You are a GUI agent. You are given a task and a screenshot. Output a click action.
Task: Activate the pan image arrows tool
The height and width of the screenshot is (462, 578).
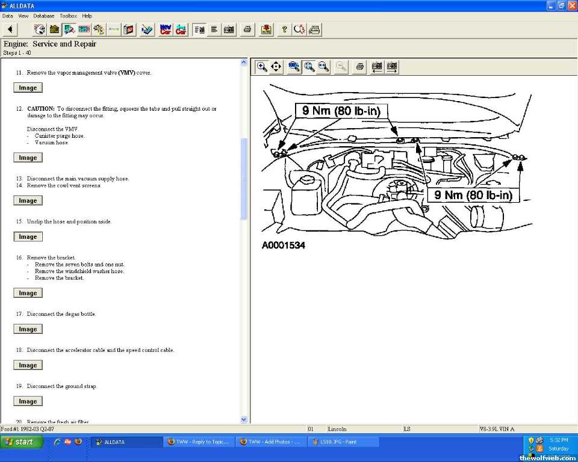276,67
